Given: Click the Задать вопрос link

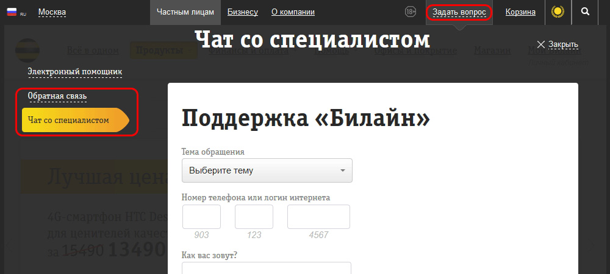Looking at the screenshot, I should (x=459, y=12).
